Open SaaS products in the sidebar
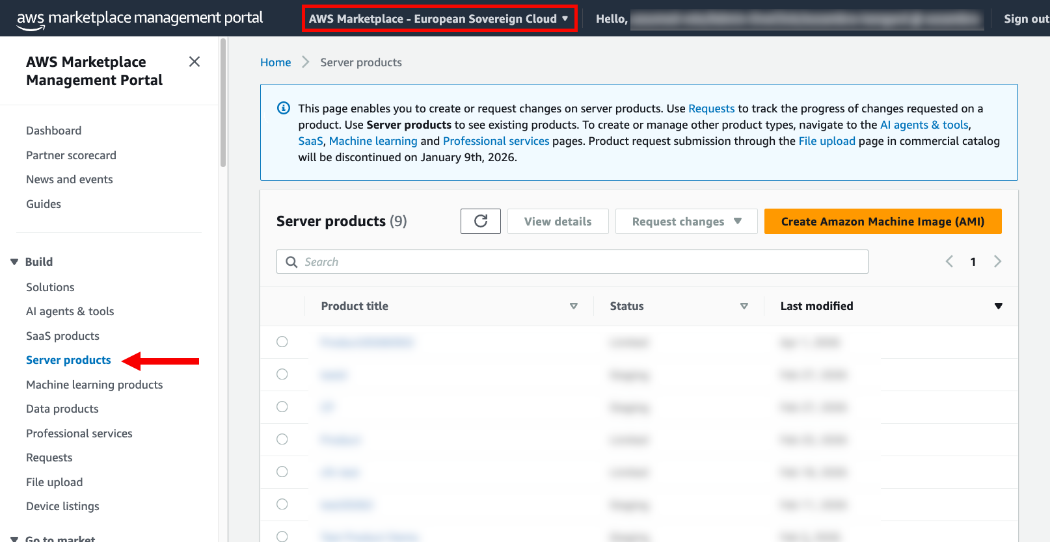Image resolution: width=1050 pixels, height=542 pixels. (62, 336)
